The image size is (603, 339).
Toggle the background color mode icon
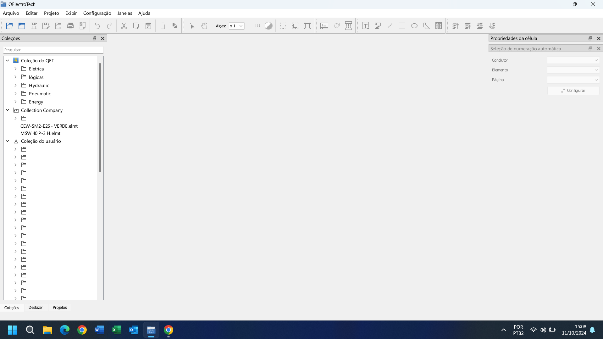coord(268,26)
